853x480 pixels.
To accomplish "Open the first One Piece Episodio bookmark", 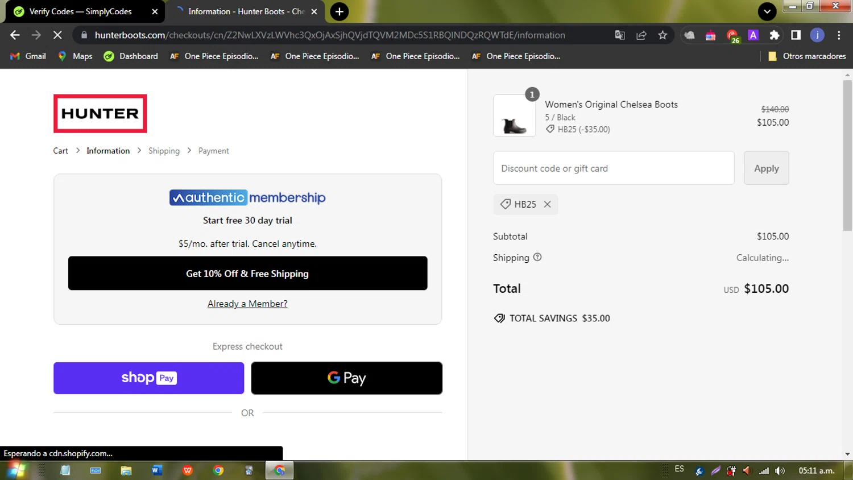I will (x=214, y=56).
